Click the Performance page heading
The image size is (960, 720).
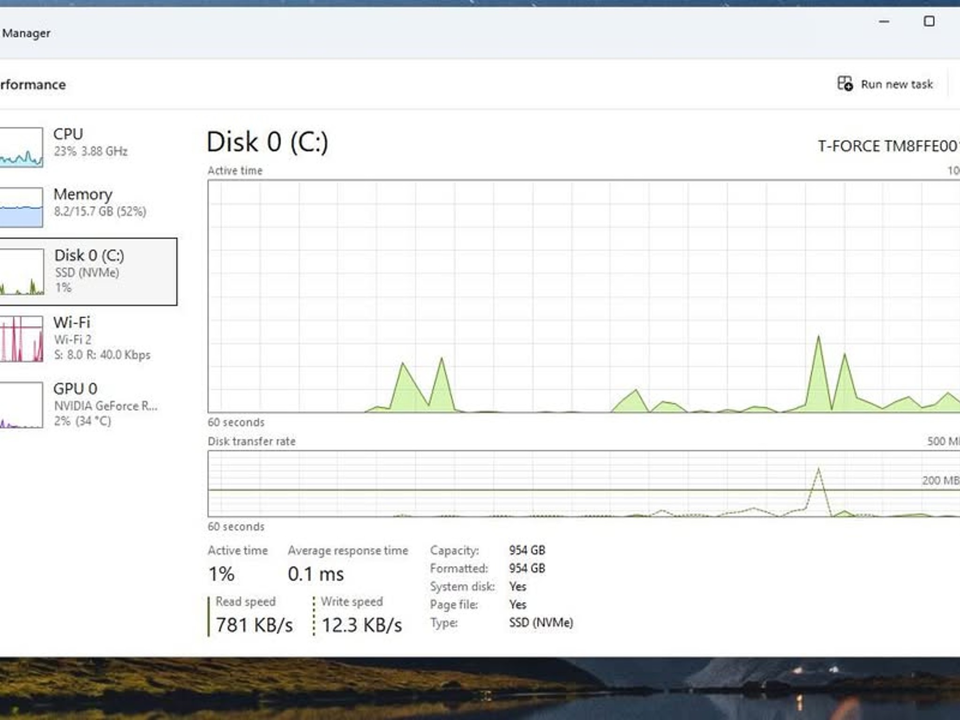pos(33,85)
